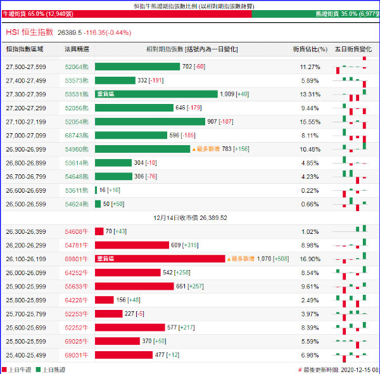Open bull certificate 69025牛
The image size is (380, 374).
pos(77,341)
